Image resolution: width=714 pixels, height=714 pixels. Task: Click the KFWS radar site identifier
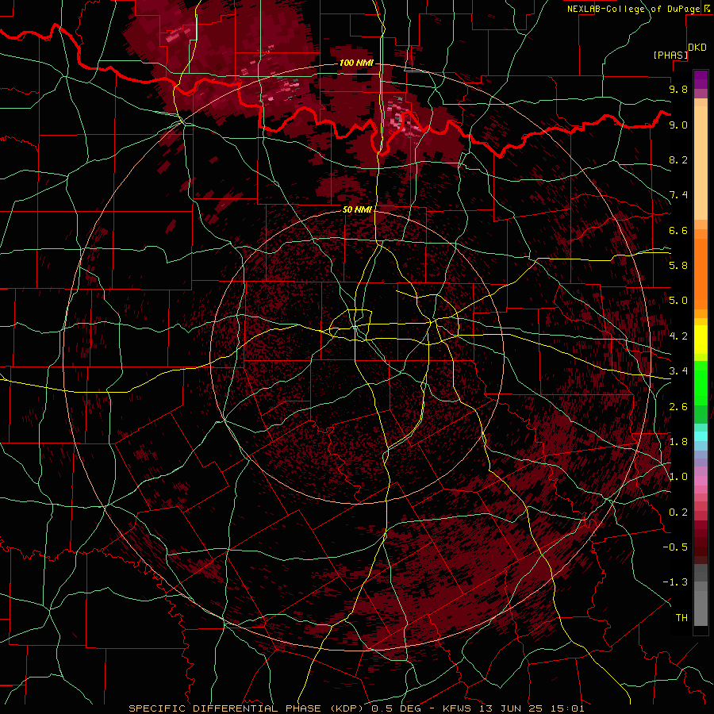[x=458, y=708]
